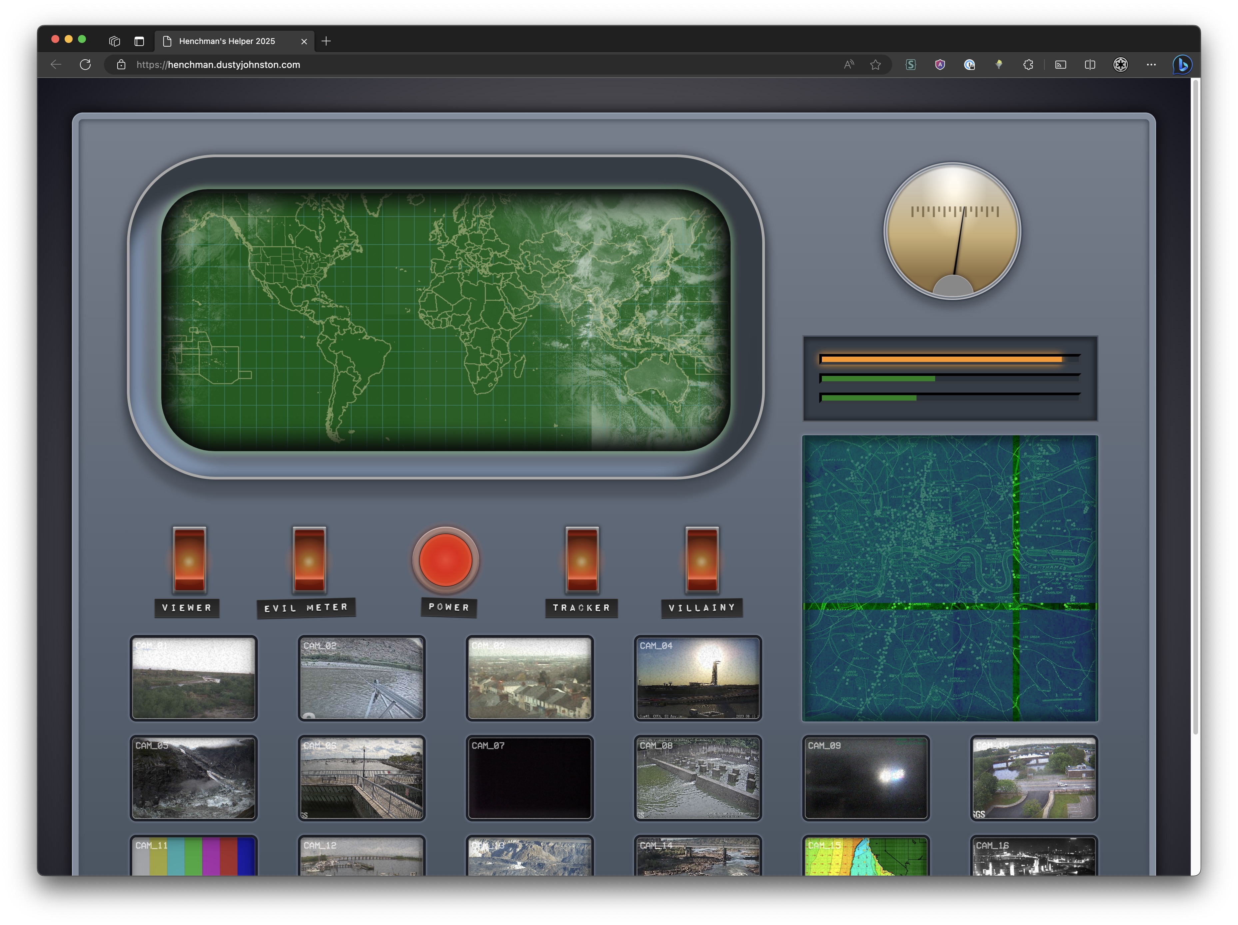Open the workspaces icon in tab bar
Viewport: 1238px width, 925px height.
point(115,41)
